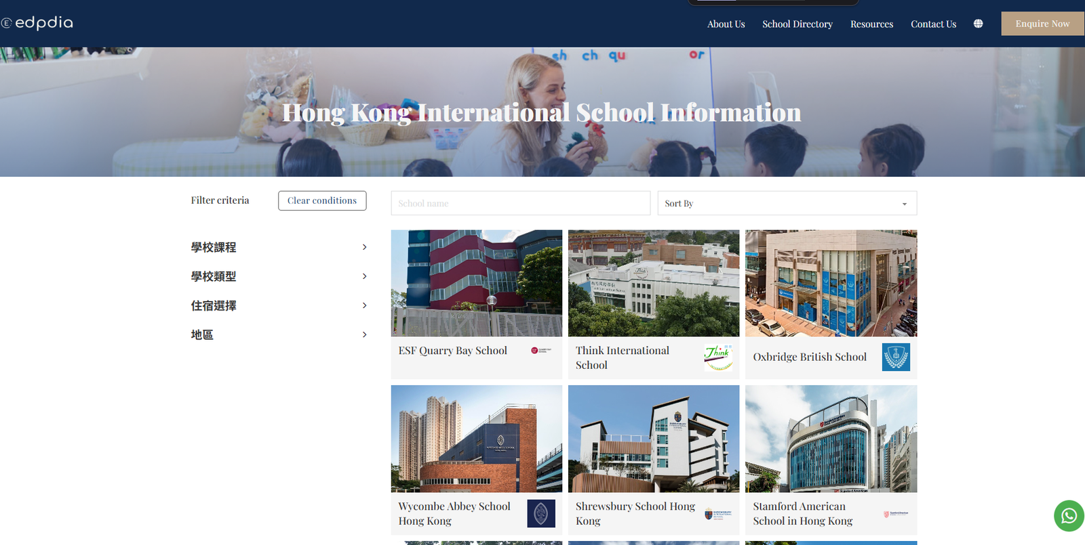1085x545 pixels.
Task: Expand the 學校課程 filter section
Action: click(x=279, y=247)
